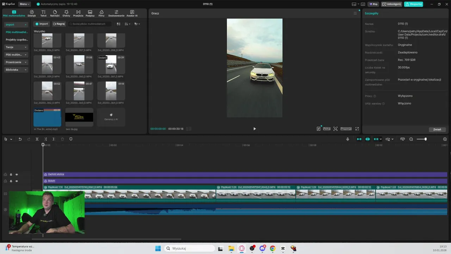
Task: Toggle auto snapping on timeline
Action: [x=367, y=139]
